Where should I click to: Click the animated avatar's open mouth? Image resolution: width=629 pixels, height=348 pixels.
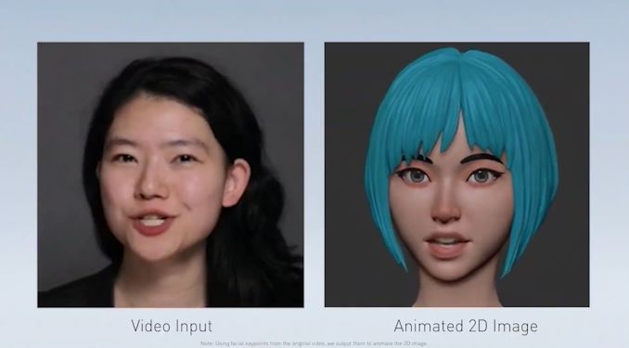[446, 243]
